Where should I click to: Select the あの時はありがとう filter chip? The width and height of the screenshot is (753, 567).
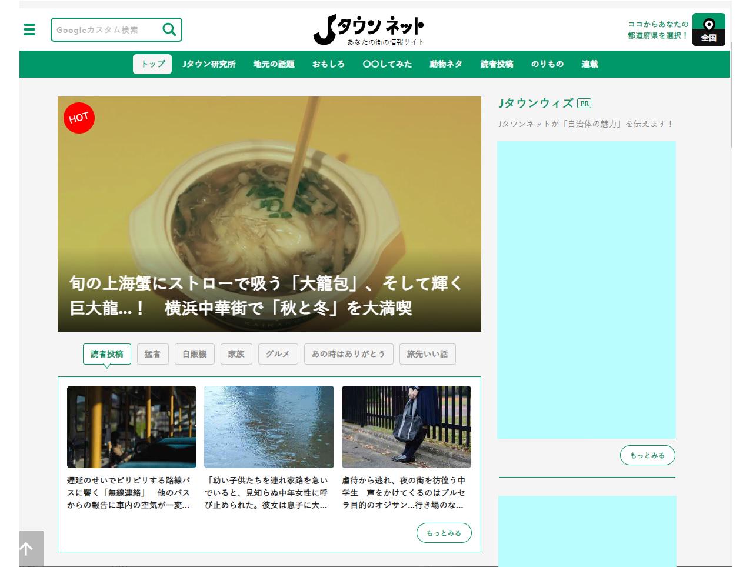(x=348, y=353)
